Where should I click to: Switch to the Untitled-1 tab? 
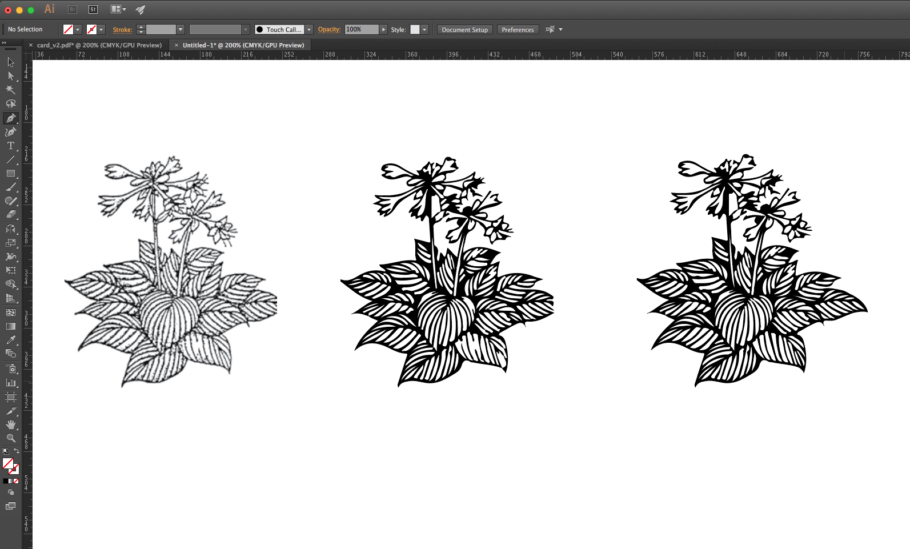243,45
